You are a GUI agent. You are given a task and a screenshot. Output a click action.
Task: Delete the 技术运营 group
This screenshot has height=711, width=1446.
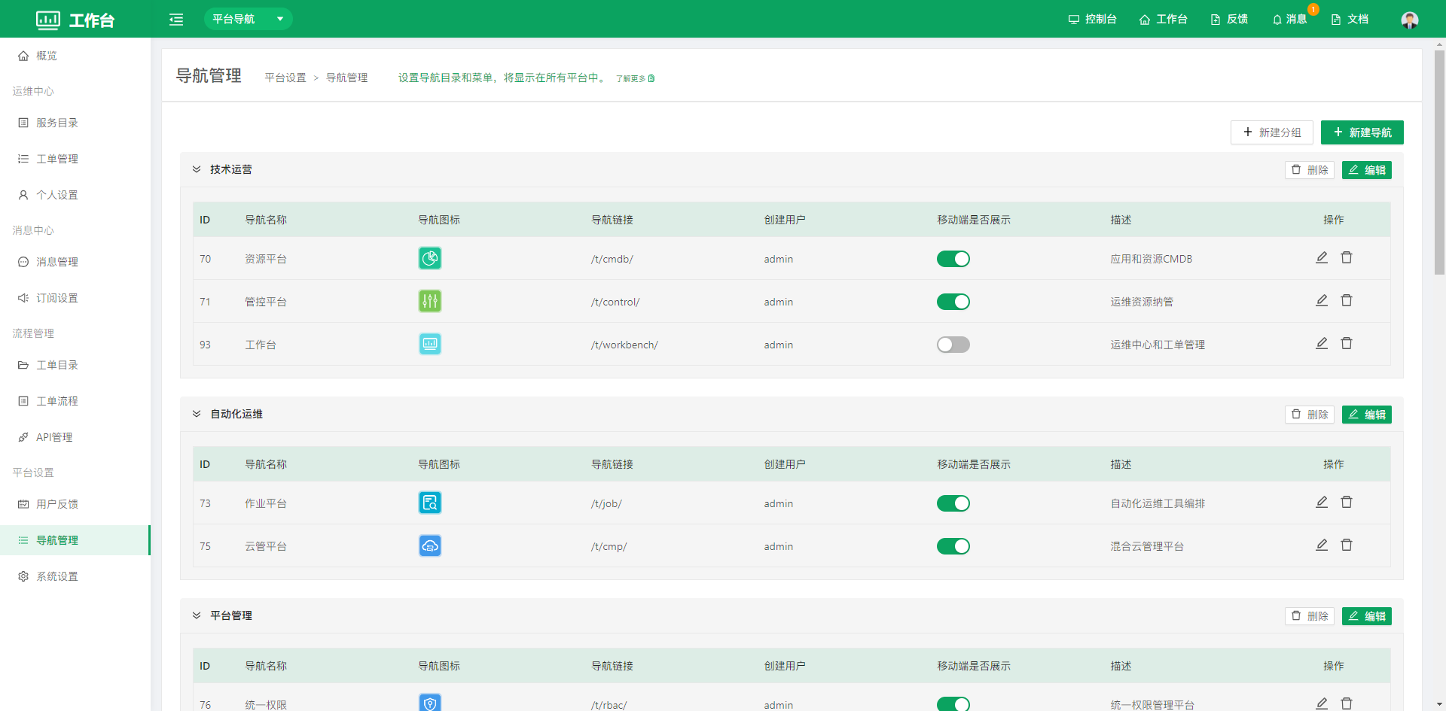coord(1310,170)
